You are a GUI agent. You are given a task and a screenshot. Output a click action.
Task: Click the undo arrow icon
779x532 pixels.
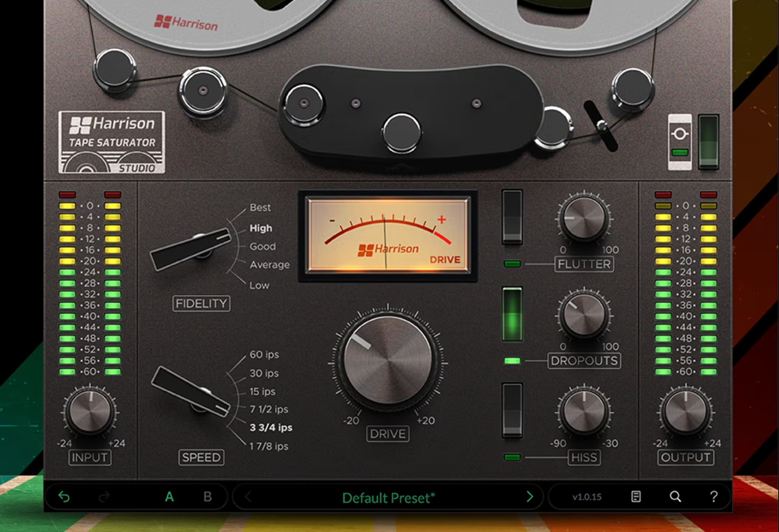point(65,497)
